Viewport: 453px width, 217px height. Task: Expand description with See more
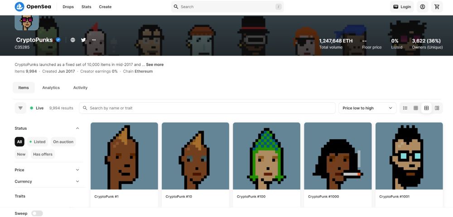pos(155,65)
